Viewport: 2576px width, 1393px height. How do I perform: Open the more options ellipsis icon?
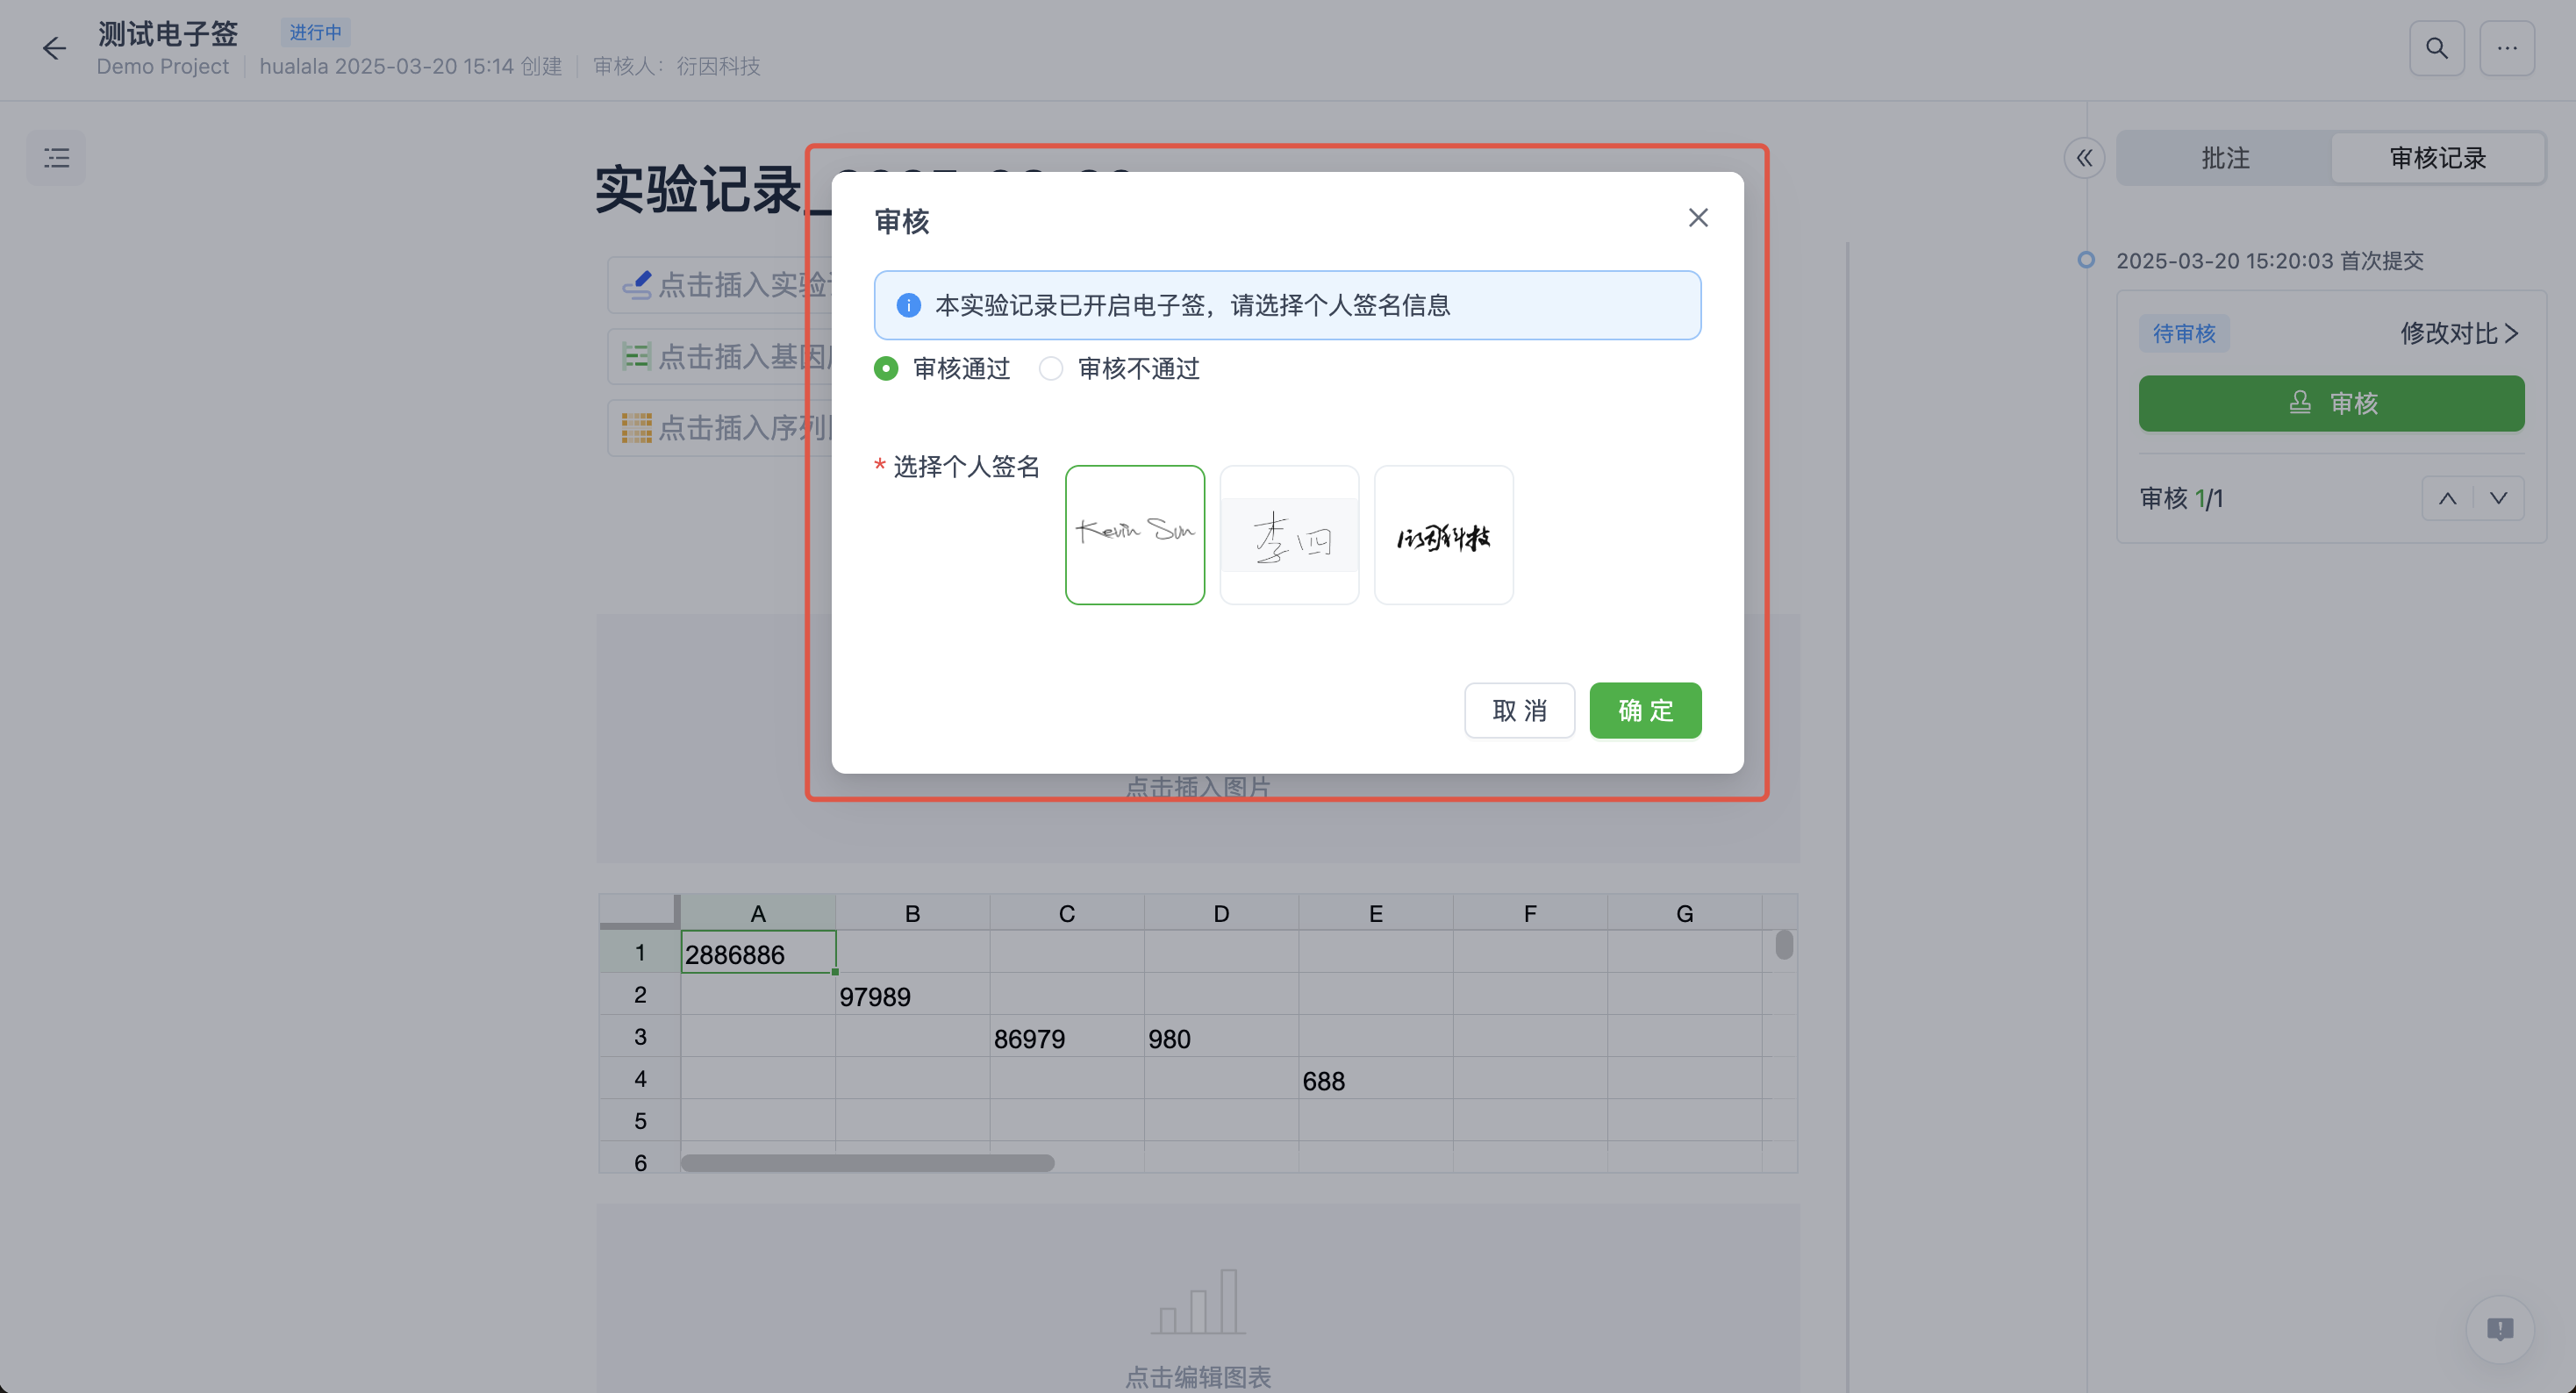pyautogui.click(x=2506, y=48)
